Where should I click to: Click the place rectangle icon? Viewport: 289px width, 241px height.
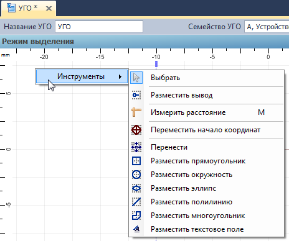[x=136, y=161]
